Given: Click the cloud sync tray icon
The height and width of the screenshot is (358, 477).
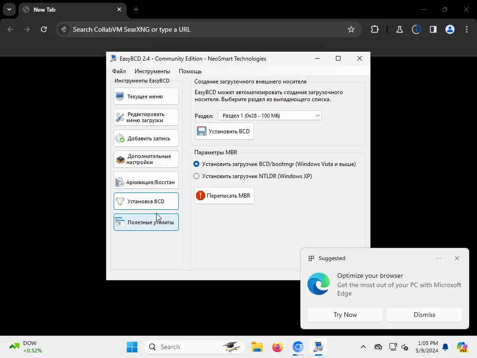Looking at the screenshot, I should (x=378, y=347).
